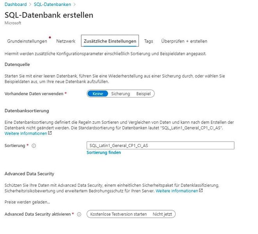Screen dimensions: 258x234
Task: Select Nicht jetzt for Advanced Data Security
Action: [x=163, y=214]
